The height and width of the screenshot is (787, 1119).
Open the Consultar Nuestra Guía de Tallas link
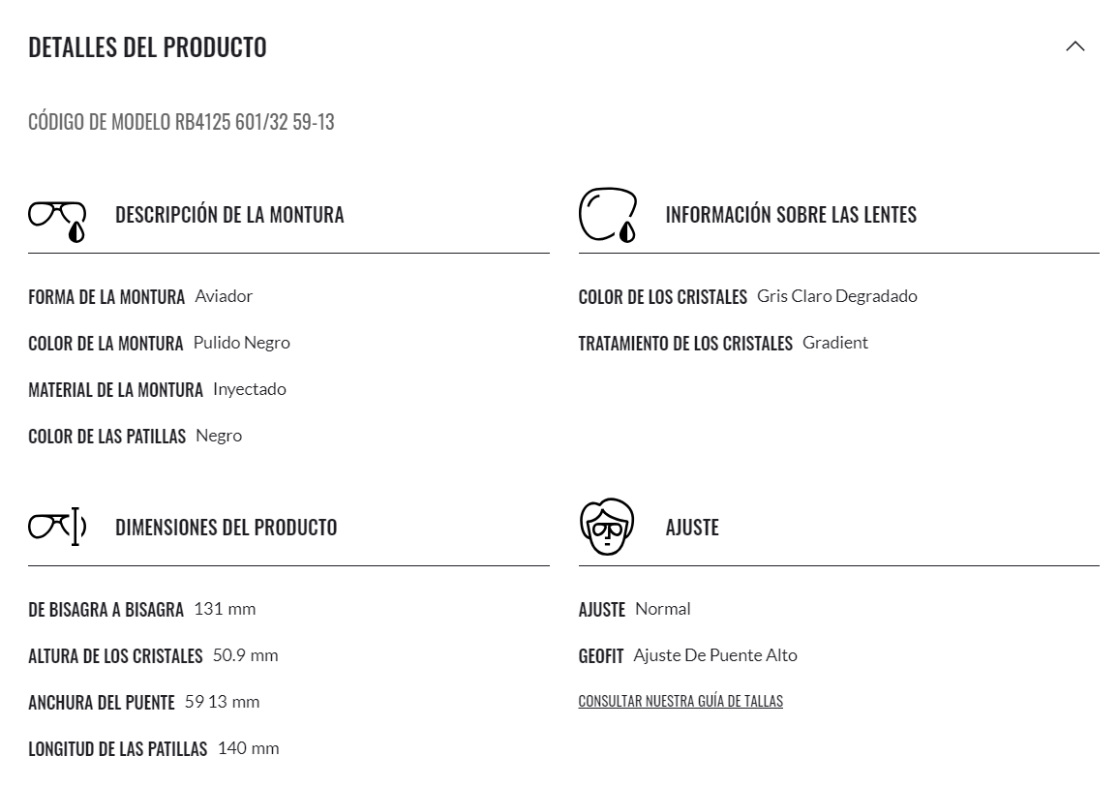(680, 702)
